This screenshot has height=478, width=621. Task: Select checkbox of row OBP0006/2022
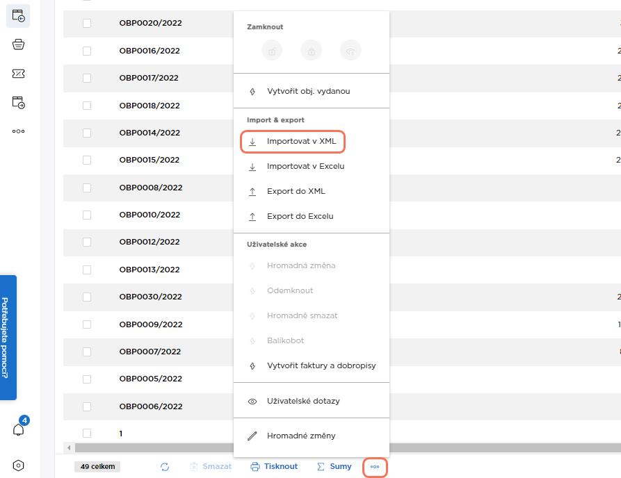pyautogui.click(x=87, y=406)
